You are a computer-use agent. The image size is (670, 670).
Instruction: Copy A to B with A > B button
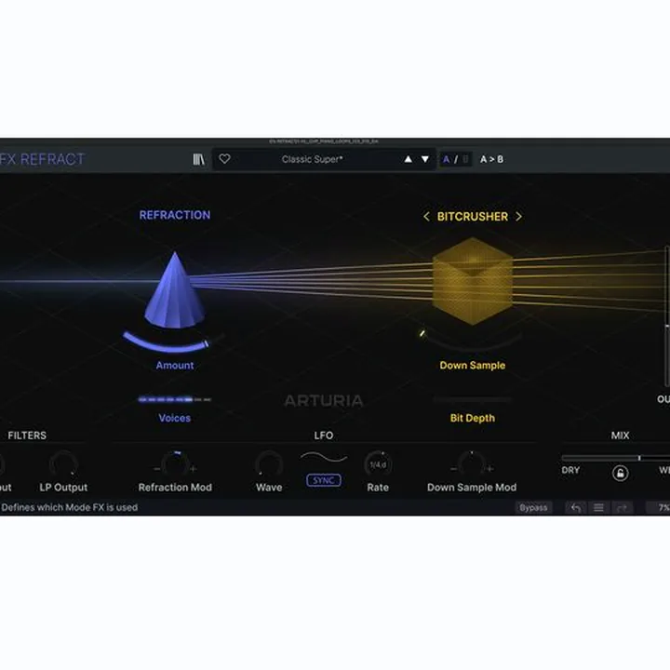coord(491,159)
